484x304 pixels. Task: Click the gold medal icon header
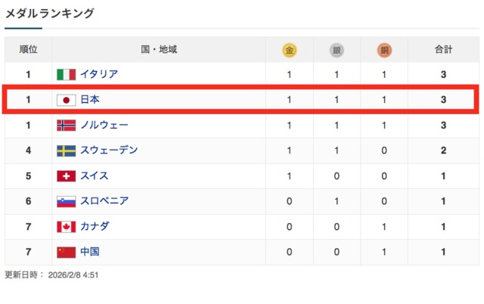coord(289,50)
